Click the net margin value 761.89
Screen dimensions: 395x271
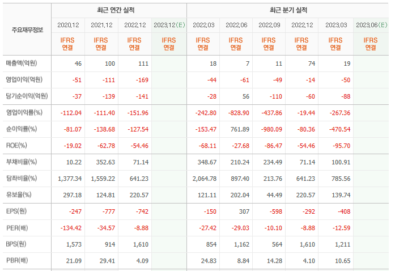coord(240,129)
